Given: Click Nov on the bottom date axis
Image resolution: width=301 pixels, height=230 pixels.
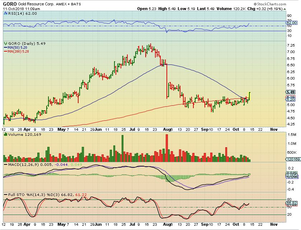Looking at the screenshot, I should tap(274, 224).
